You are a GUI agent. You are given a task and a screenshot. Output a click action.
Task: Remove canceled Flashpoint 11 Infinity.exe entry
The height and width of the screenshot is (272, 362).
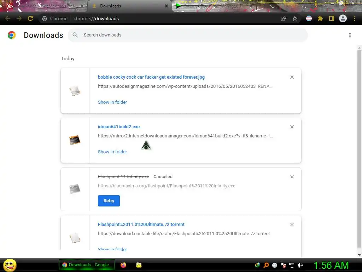coord(292,177)
